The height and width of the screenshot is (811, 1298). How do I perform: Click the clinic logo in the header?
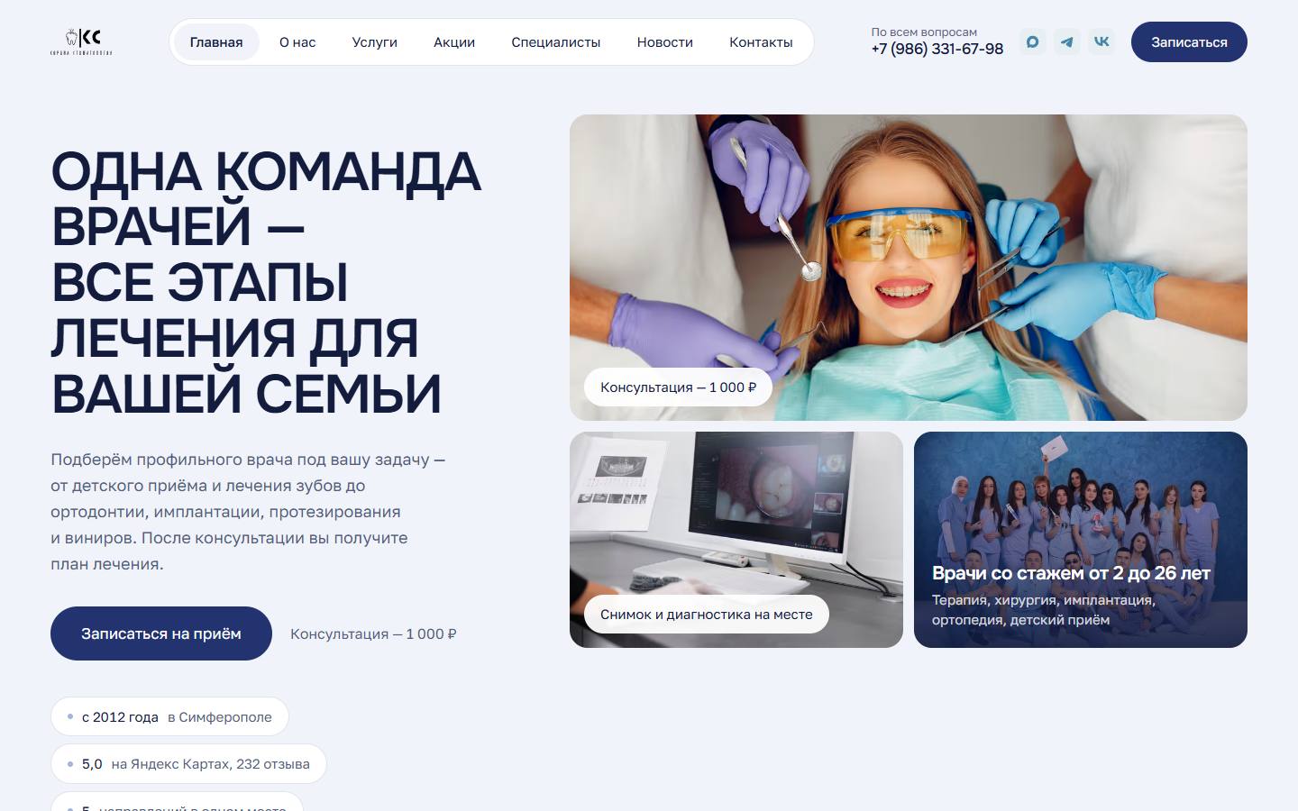[81, 41]
